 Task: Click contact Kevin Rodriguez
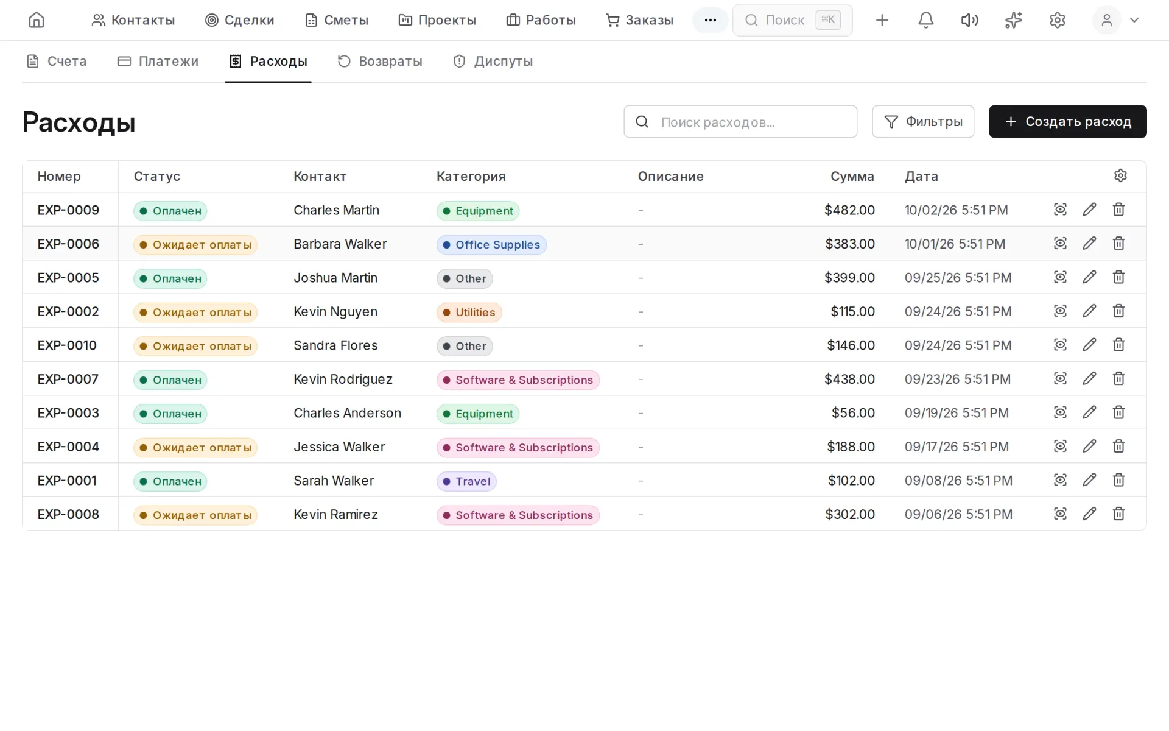point(343,379)
